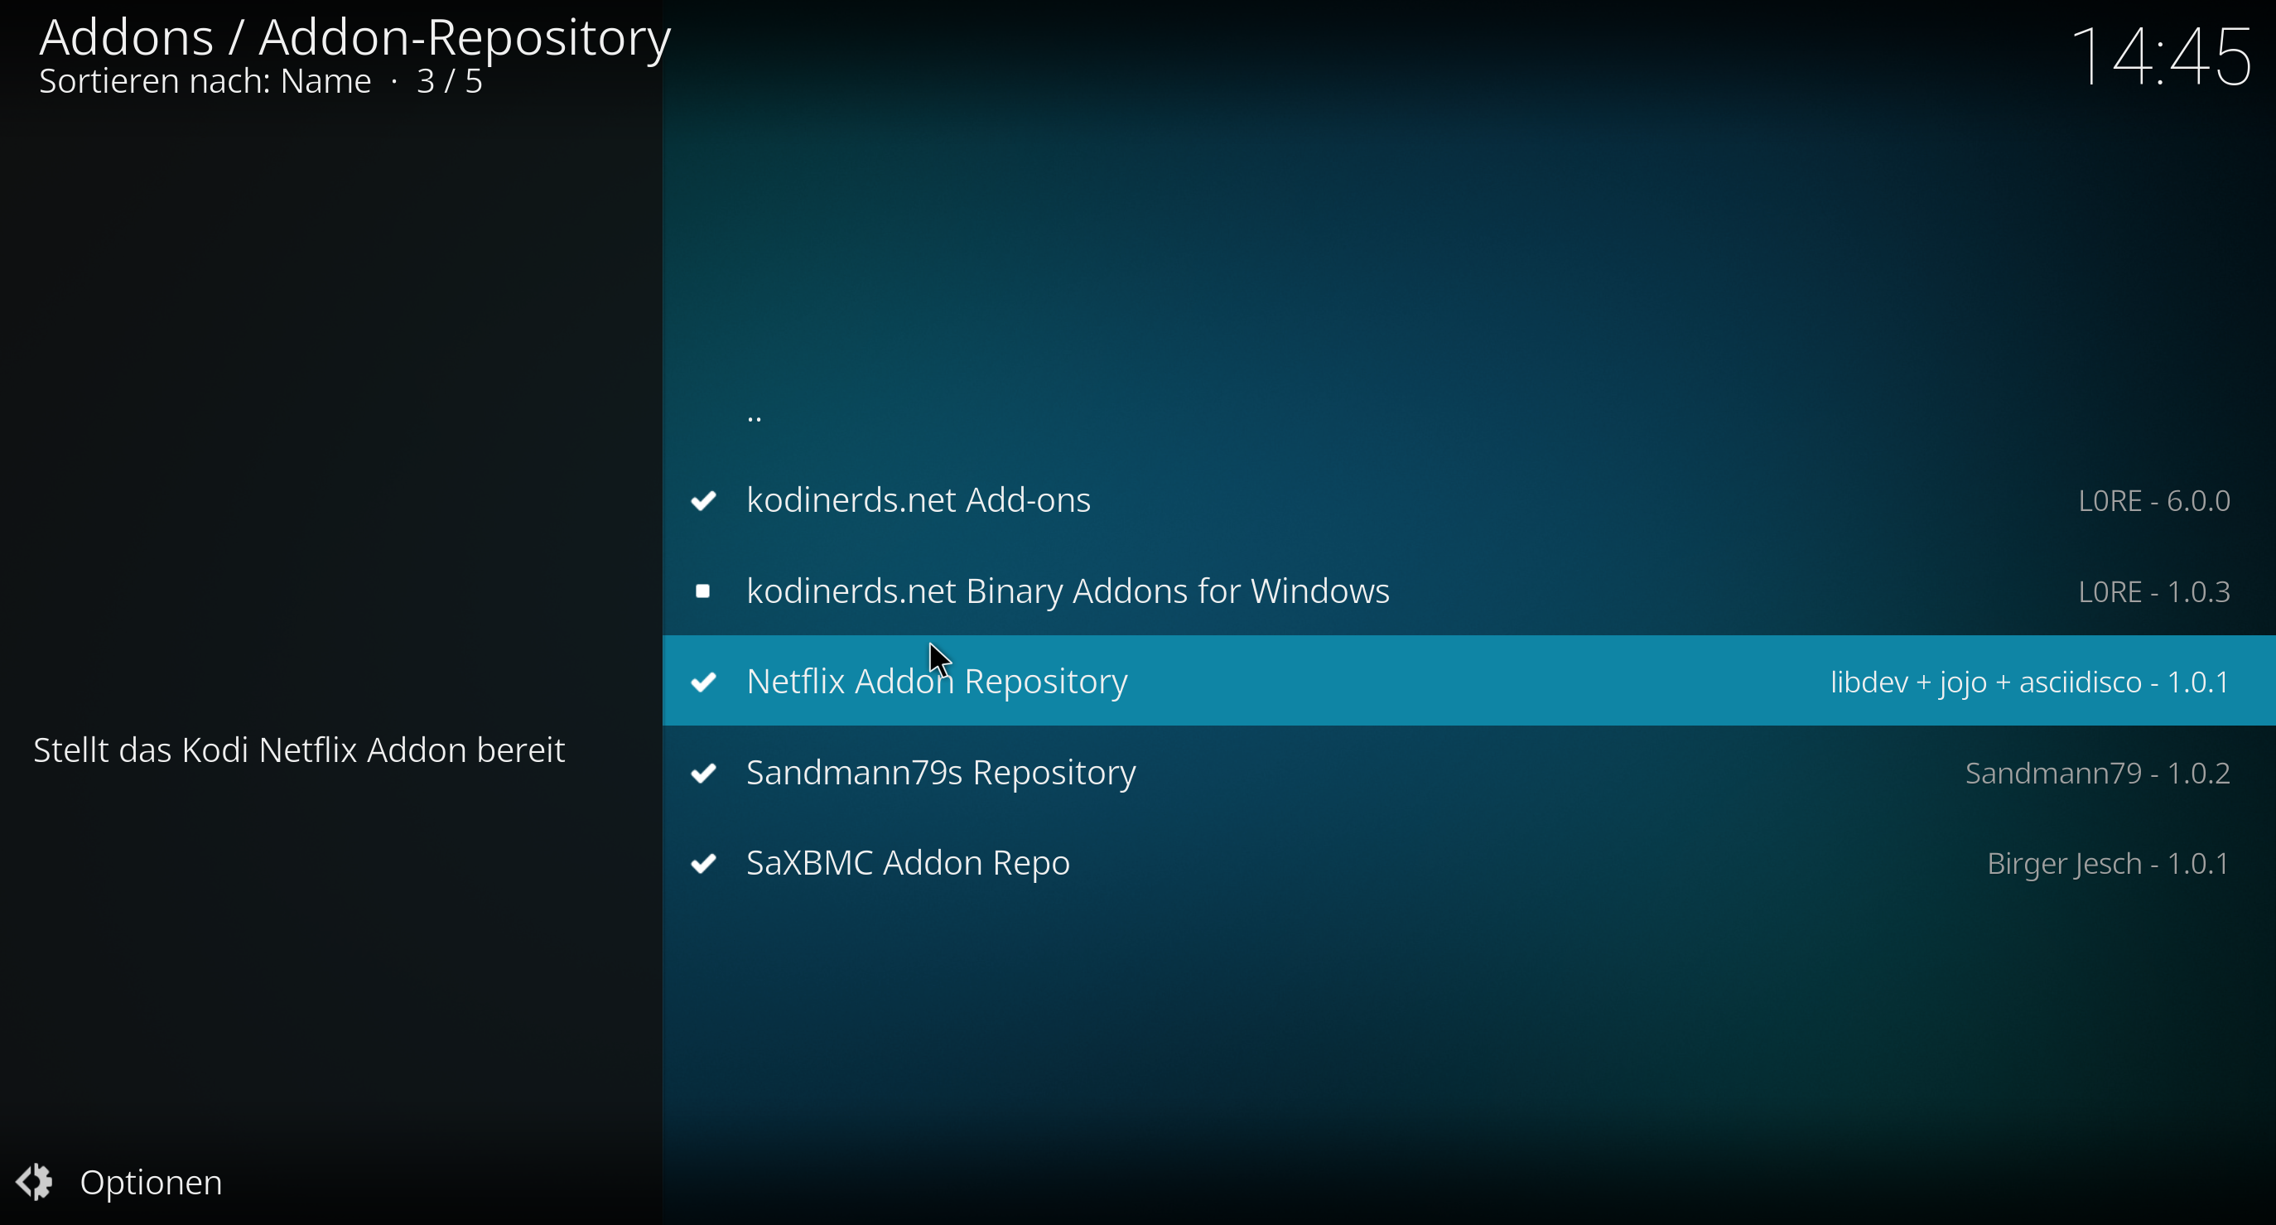Click the 14:45 clock
The image size is (2276, 1225).
(x=2162, y=56)
